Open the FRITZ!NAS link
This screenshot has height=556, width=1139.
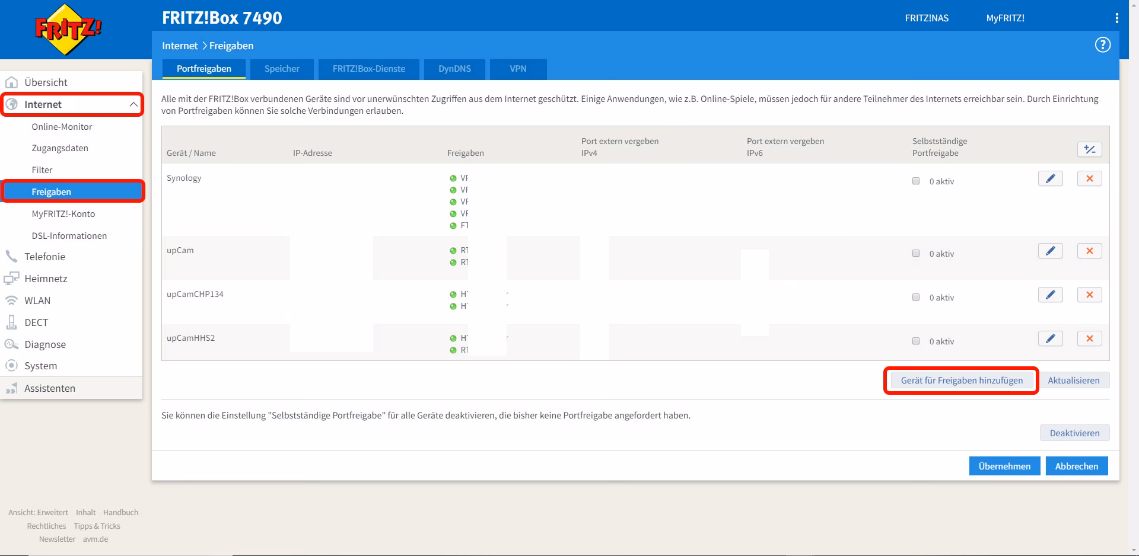pos(927,18)
